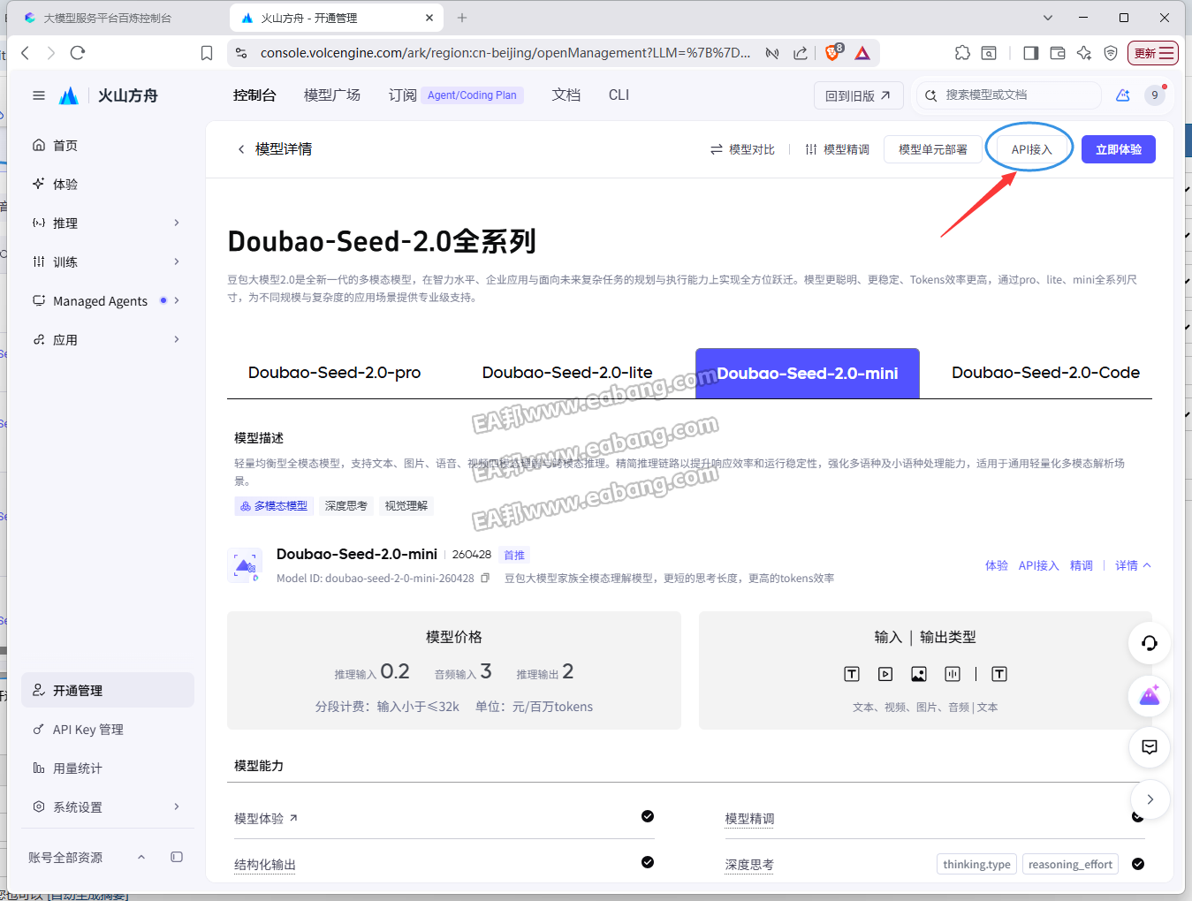Click the 搜索模型或文档 search field
Viewport: 1192px width, 901px height.
(1009, 95)
